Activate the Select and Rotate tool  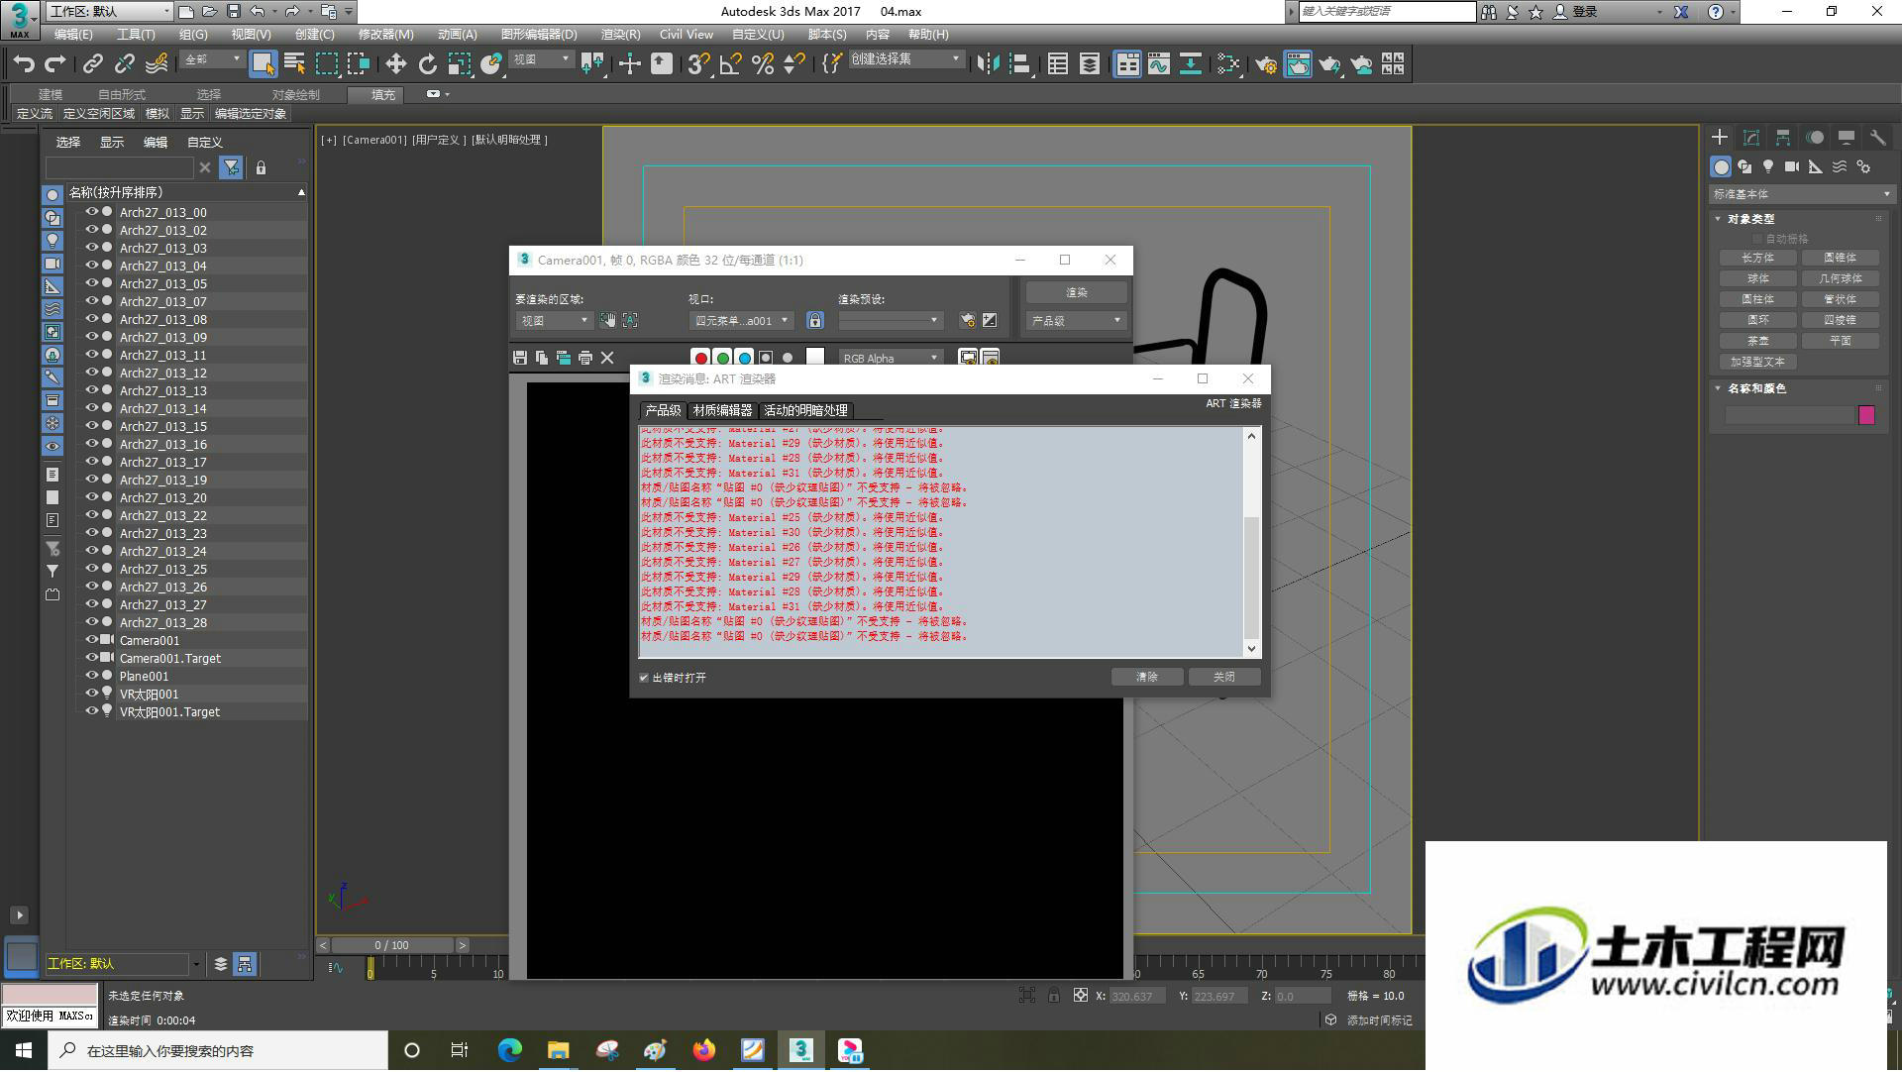[428, 64]
